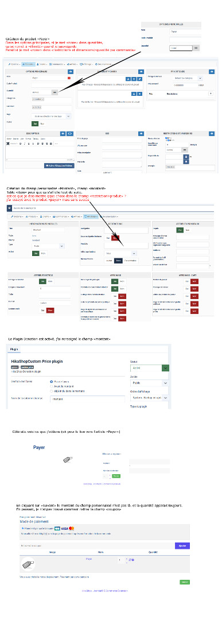Open Système menu on product edit page
Screen dimensions: 222x620
tap(14, 64)
